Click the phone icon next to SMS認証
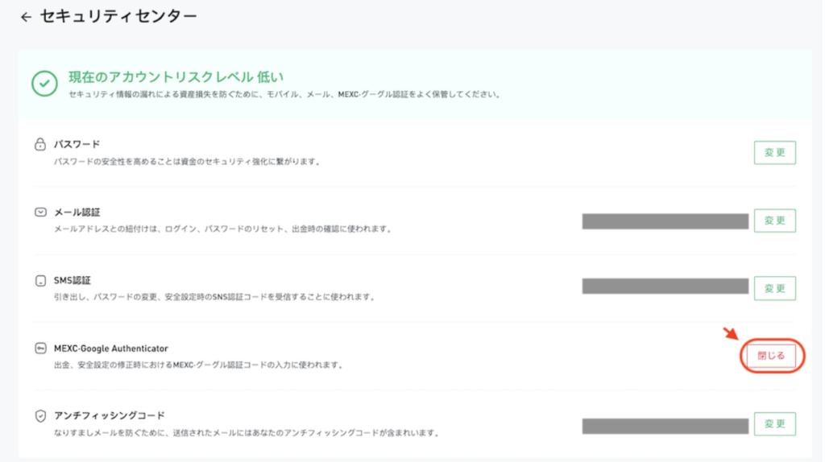 [x=40, y=281]
